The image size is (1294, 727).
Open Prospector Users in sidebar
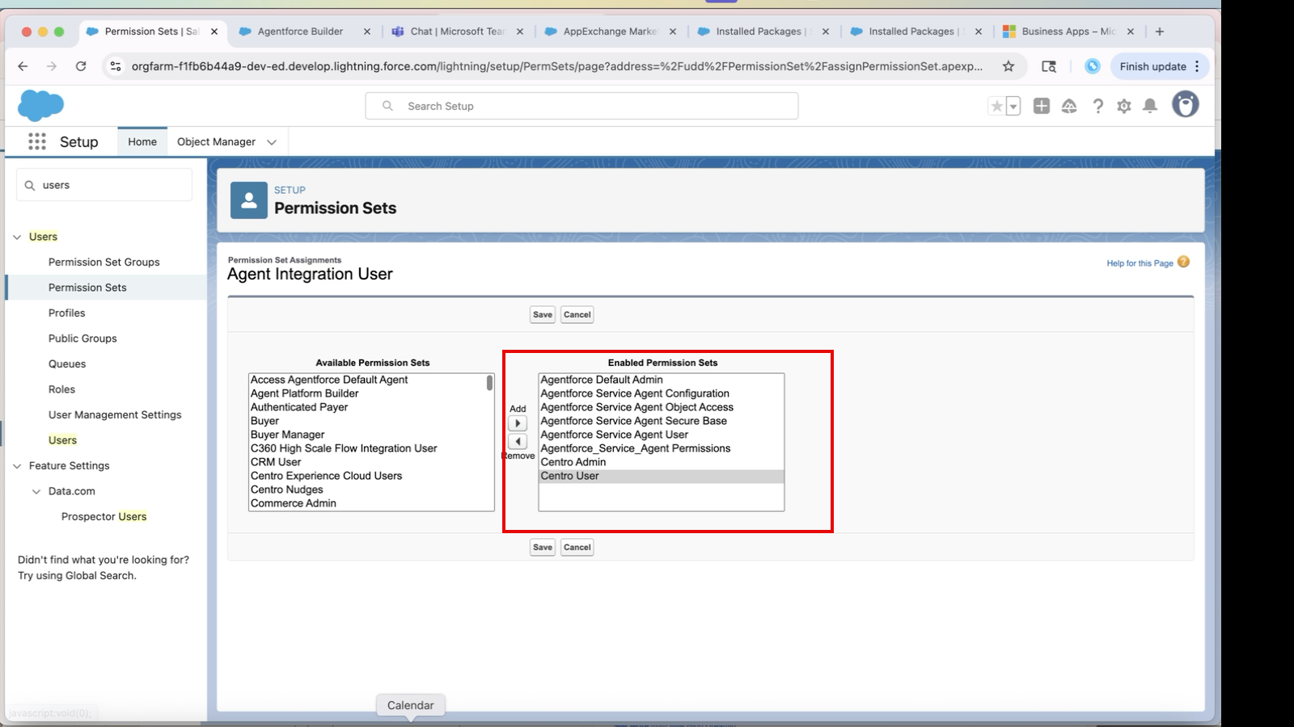[x=104, y=516]
